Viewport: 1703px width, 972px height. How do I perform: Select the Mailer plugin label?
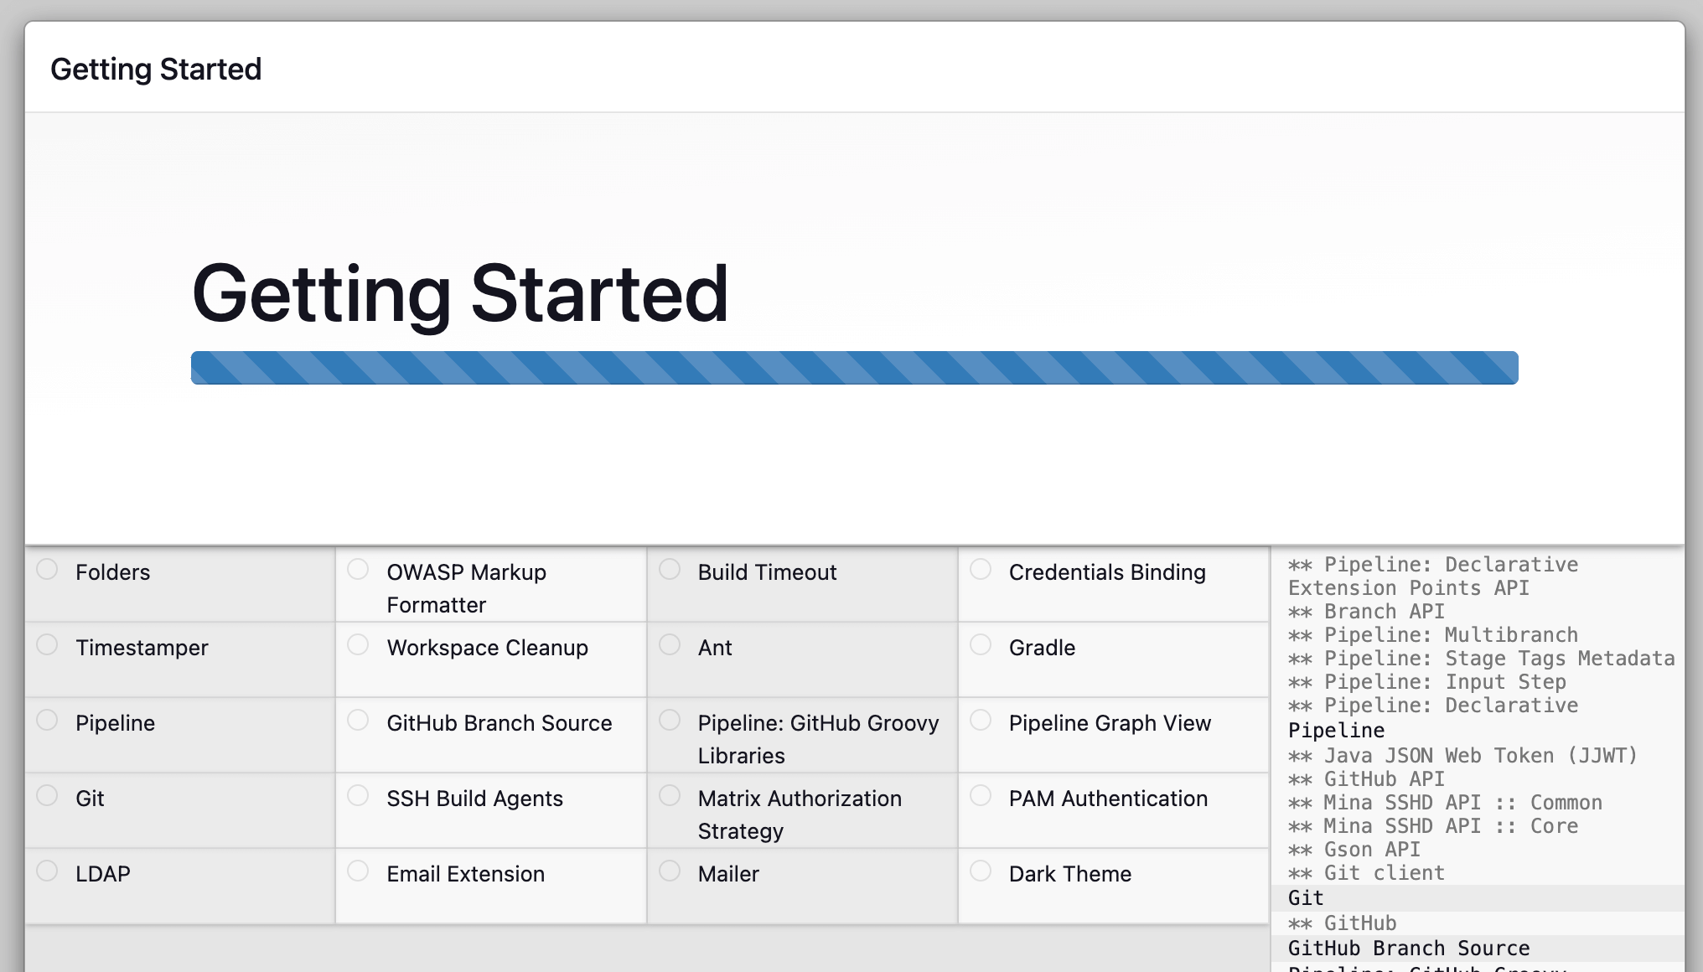[x=728, y=874]
